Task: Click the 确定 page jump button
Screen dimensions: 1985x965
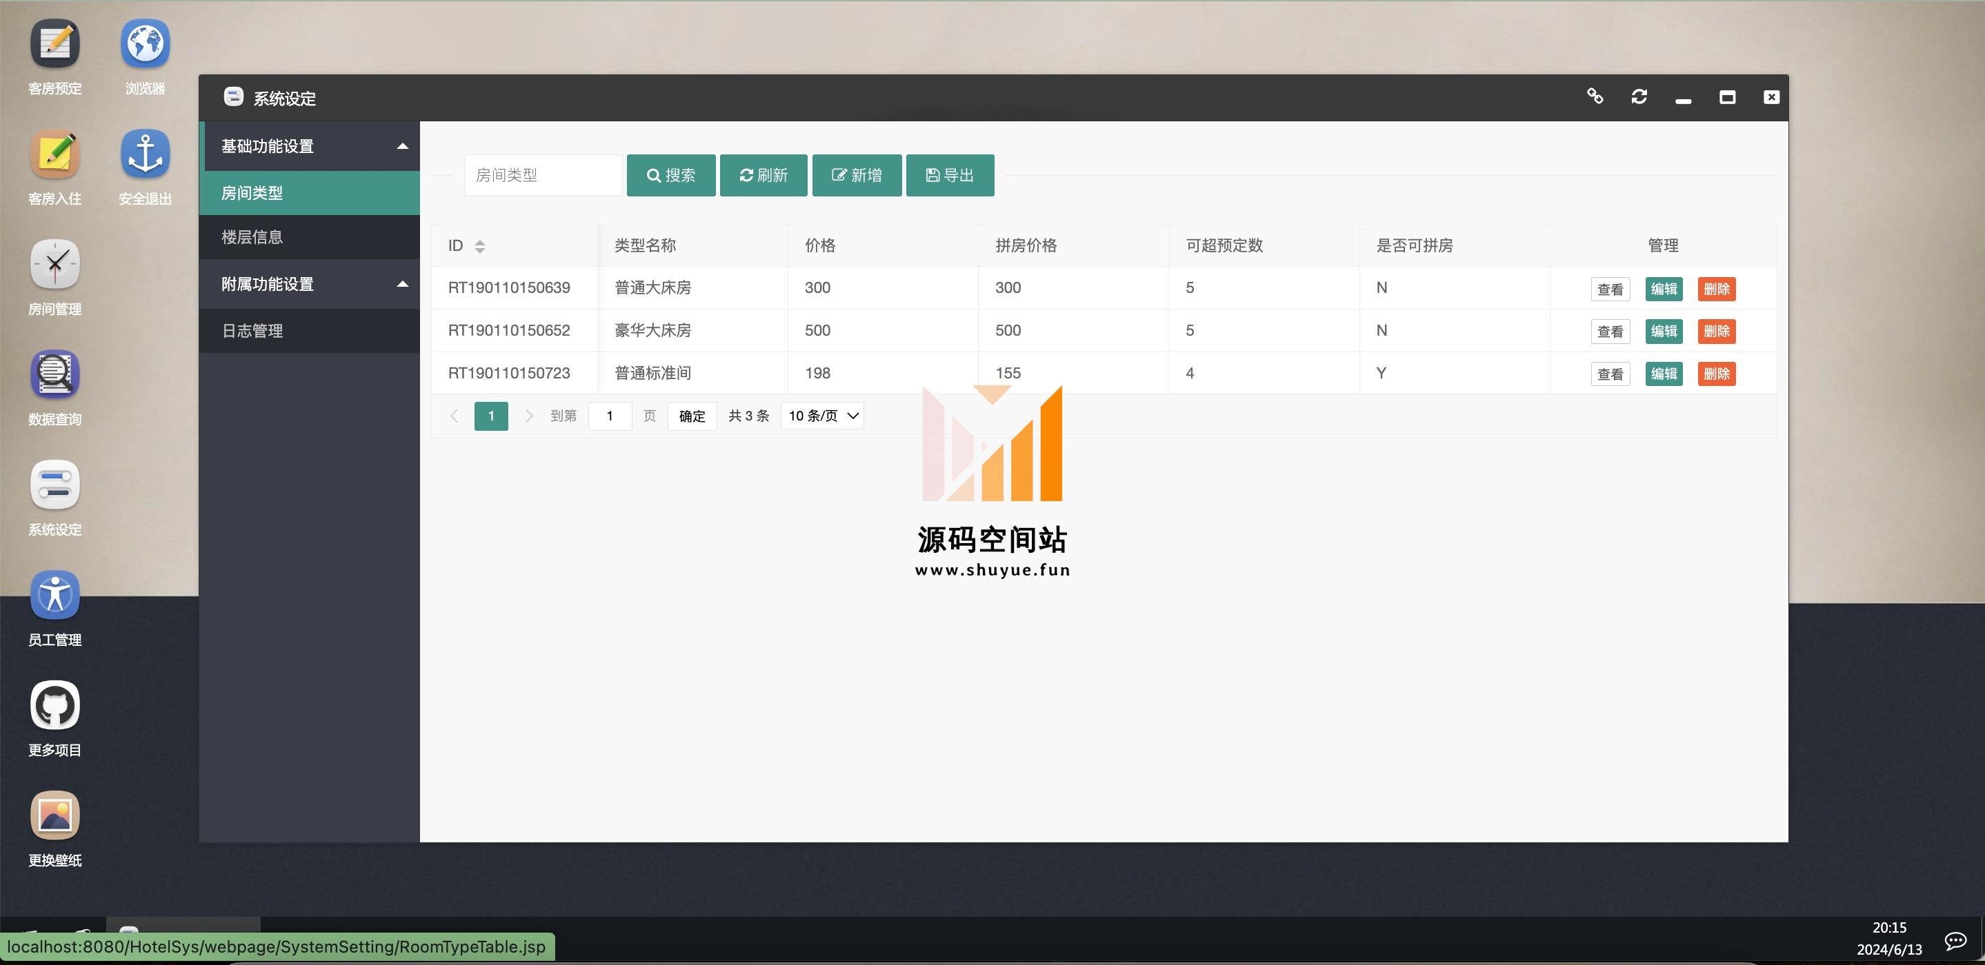Action: (692, 416)
